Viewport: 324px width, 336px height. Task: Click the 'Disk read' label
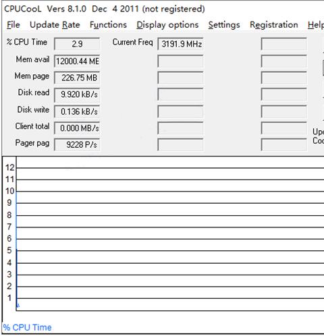(34, 92)
